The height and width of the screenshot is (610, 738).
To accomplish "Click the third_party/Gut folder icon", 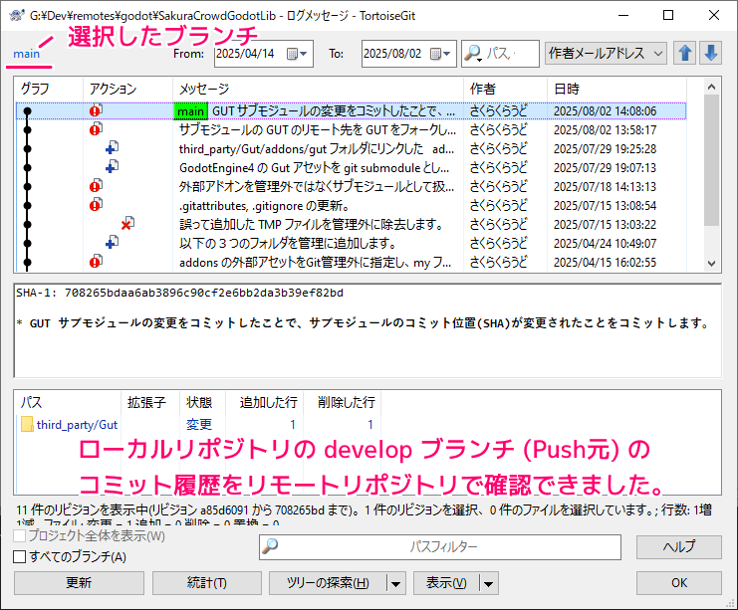I will coord(27,425).
